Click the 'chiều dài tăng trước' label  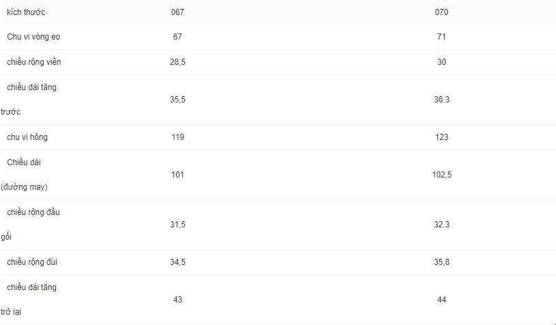pyautogui.click(x=29, y=100)
